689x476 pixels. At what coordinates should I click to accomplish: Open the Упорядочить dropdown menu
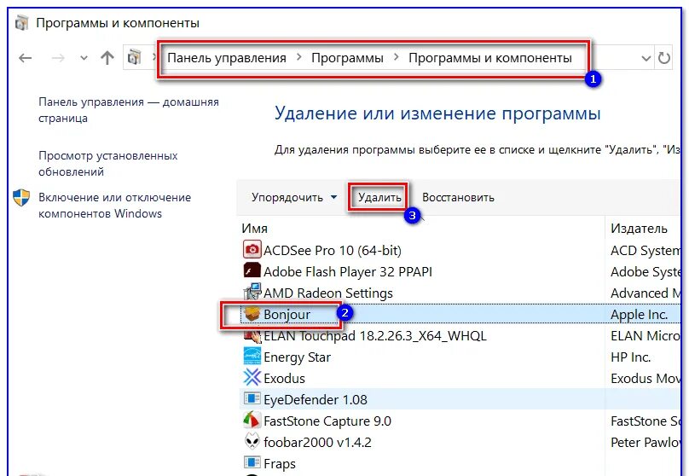(294, 197)
